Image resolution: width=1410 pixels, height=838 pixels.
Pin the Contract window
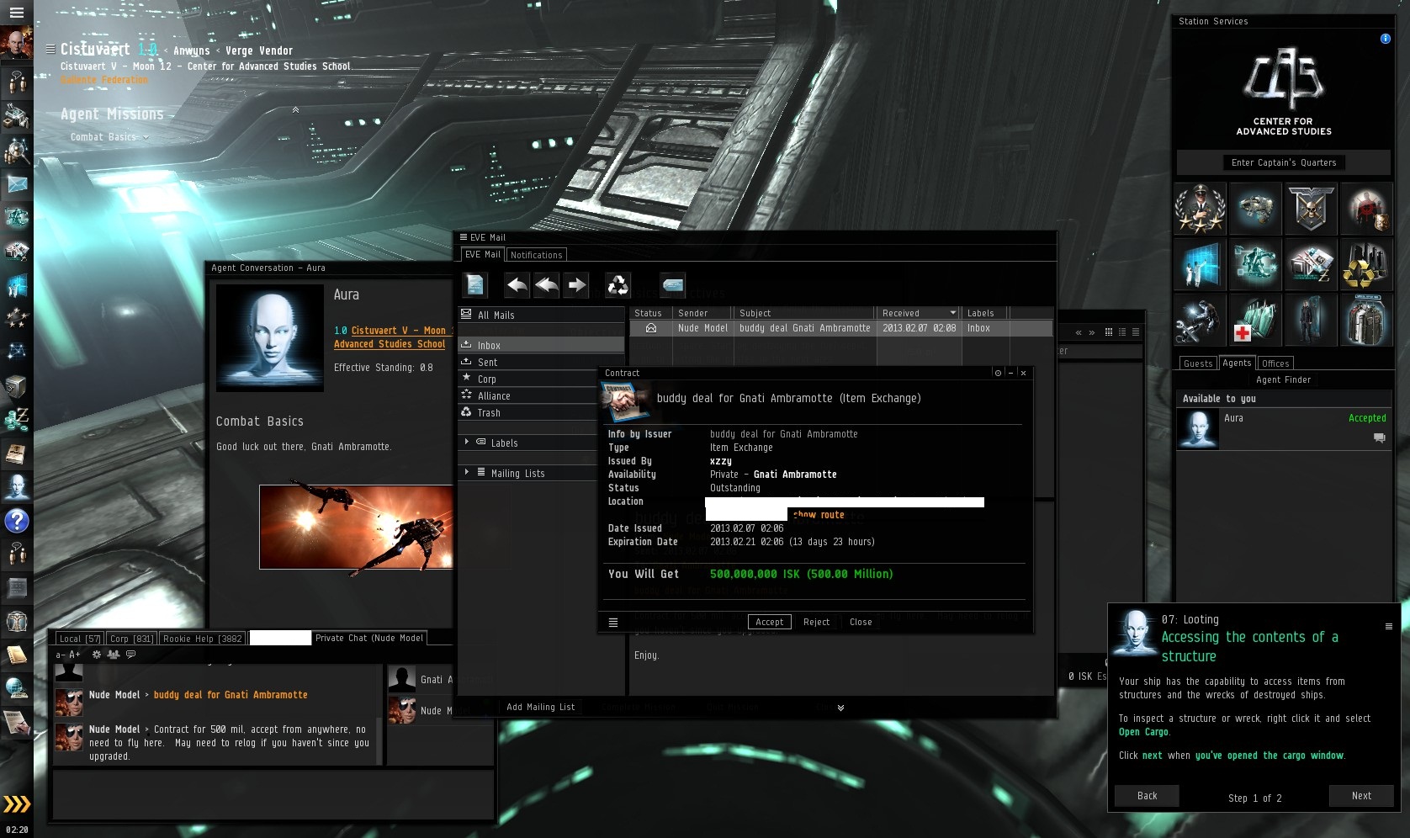coord(998,373)
